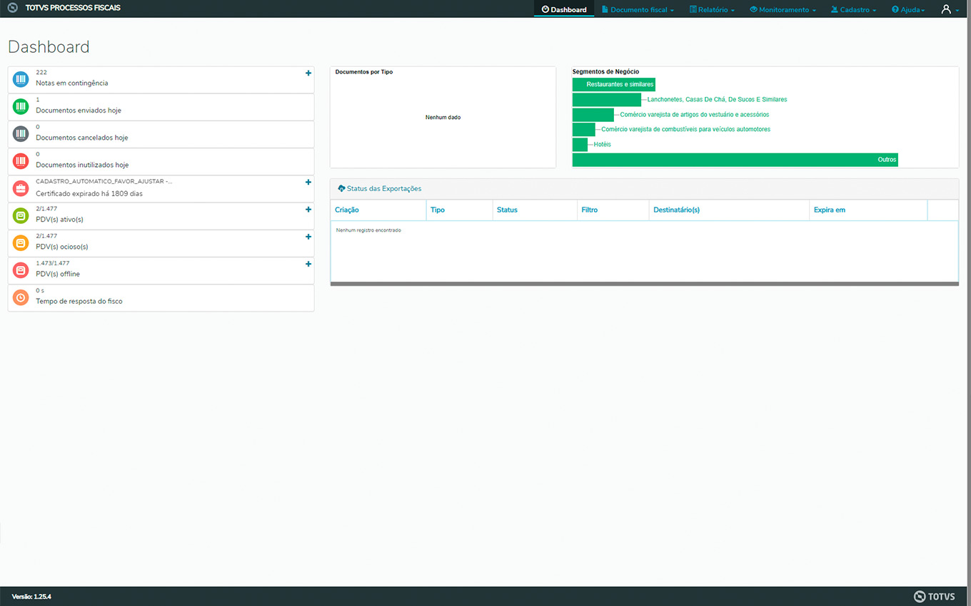Click the green PDV(s) ativo(s) icon
Screen dimensions: 971x606
click(21, 216)
